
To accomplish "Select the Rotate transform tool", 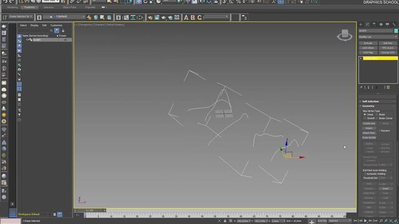I will click(145, 2).
